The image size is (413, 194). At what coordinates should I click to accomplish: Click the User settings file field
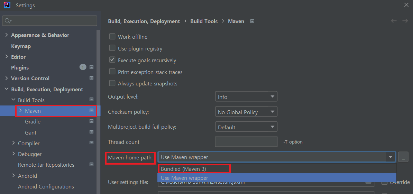click(x=266, y=182)
